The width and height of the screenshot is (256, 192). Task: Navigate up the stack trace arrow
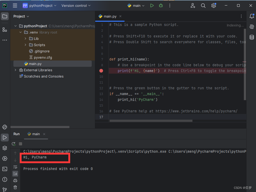point(15,153)
